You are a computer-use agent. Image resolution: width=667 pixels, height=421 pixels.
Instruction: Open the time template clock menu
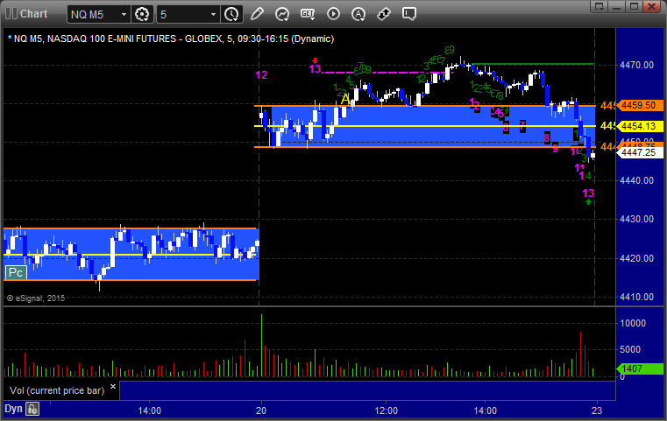coord(232,15)
